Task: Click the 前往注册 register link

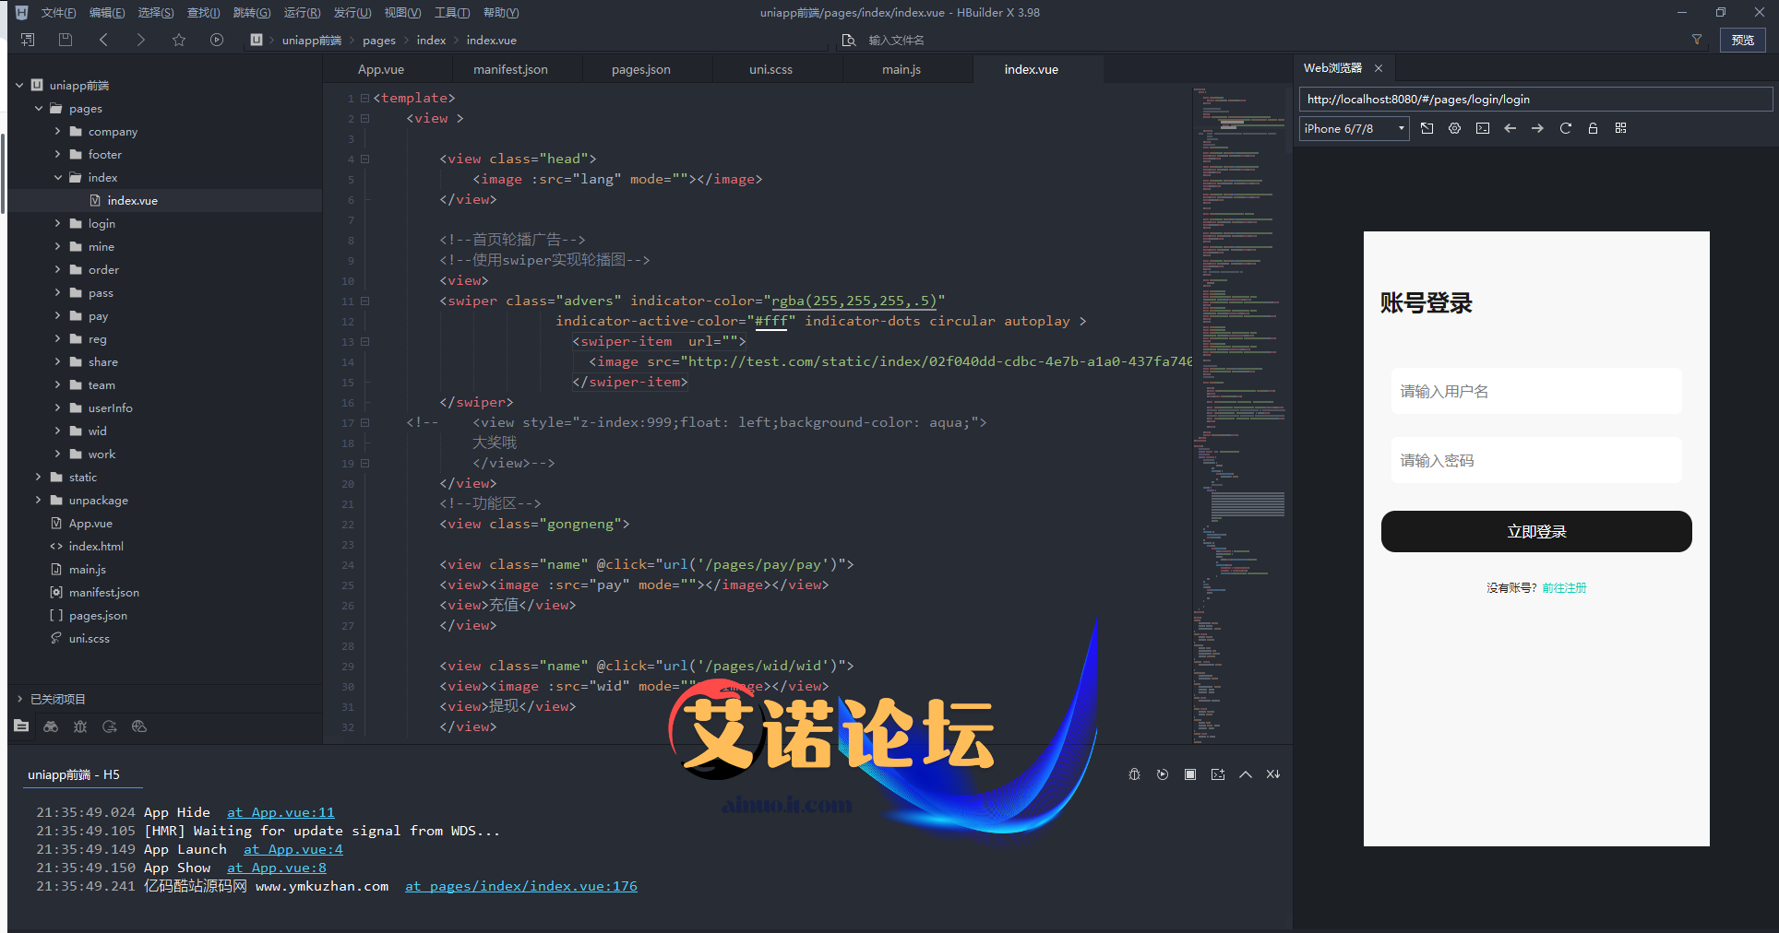Action: pyautogui.click(x=1564, y=587)
